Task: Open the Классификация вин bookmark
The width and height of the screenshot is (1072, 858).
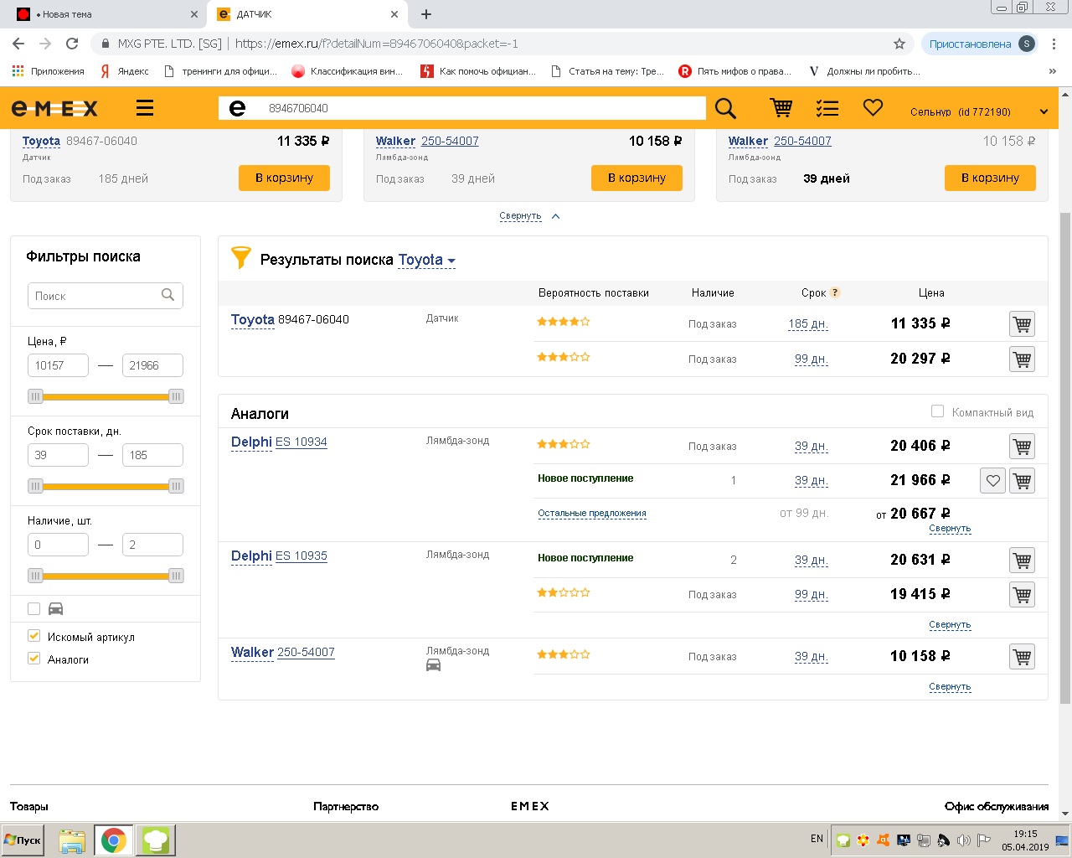Action: coord(347,71)
